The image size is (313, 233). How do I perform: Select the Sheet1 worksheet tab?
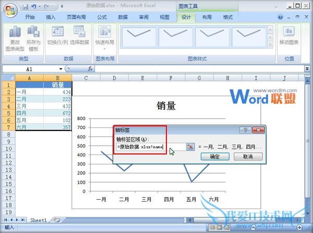(x=37, y=221)
